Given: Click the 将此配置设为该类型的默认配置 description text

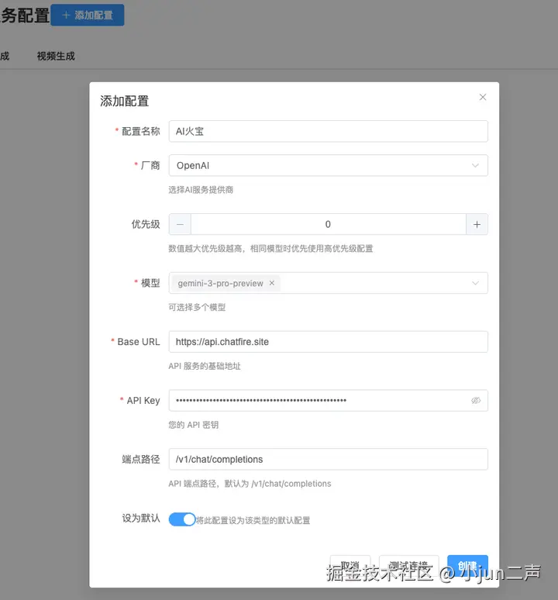Looking at the screenshot, I should pyautogui.click(x=253, y=520).
